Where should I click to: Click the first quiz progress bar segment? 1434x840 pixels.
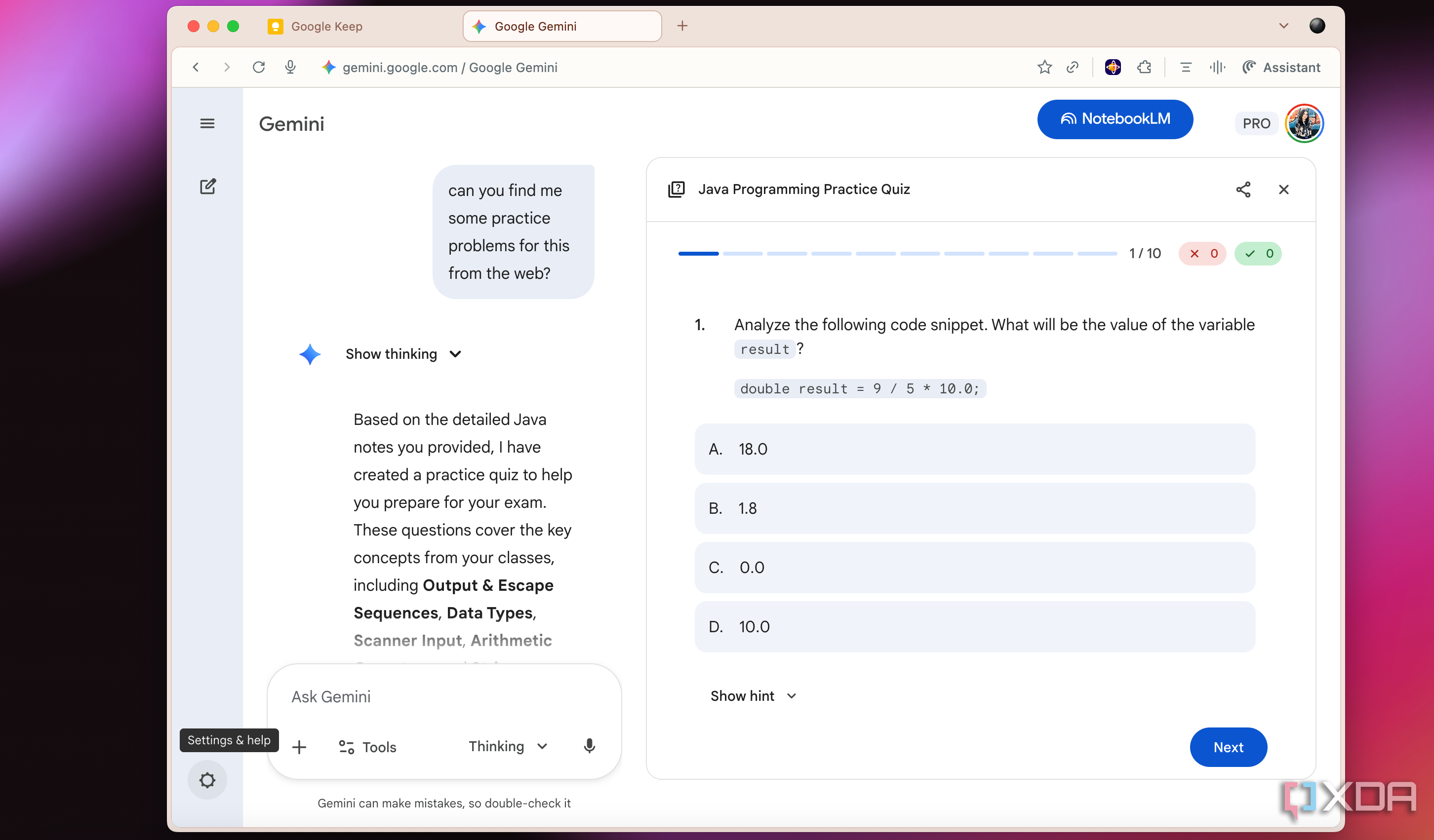(x=698, y=253)
